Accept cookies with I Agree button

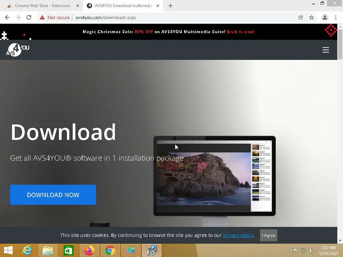268,235
